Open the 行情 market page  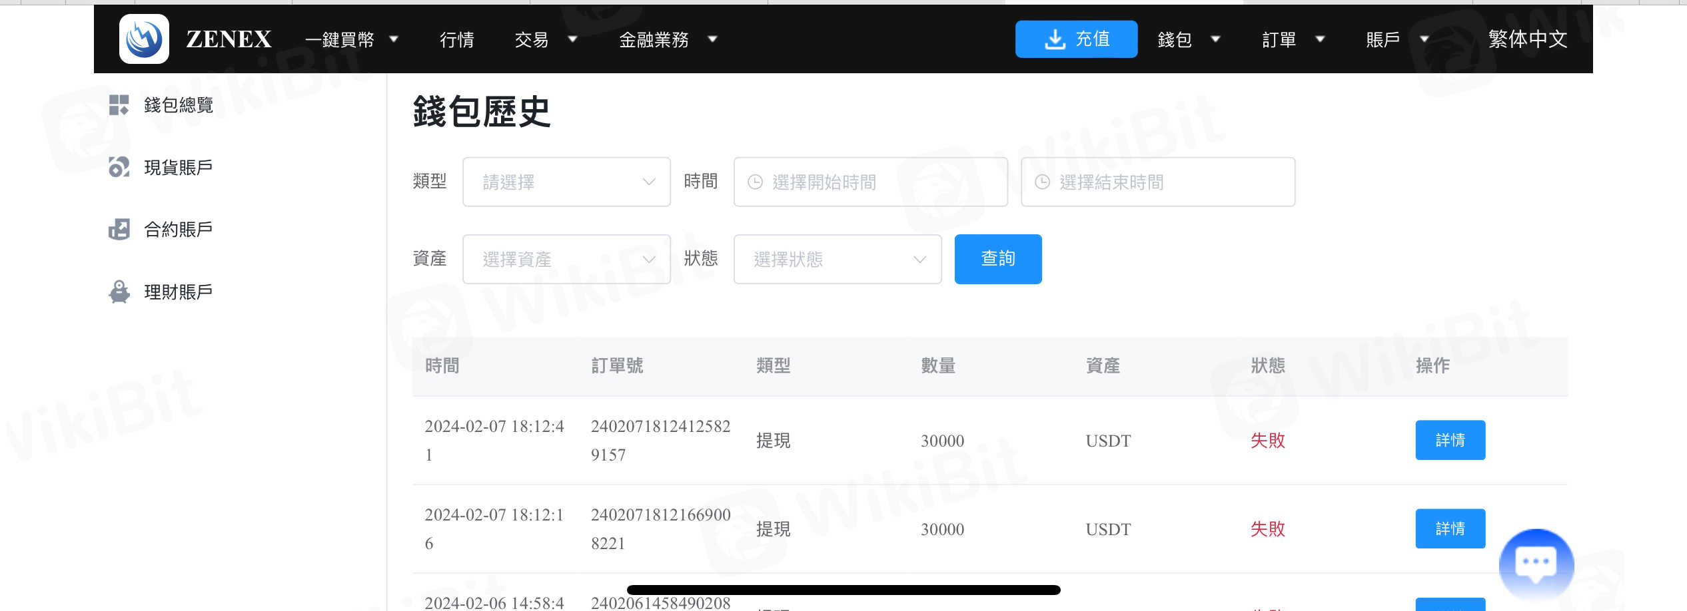457,40
